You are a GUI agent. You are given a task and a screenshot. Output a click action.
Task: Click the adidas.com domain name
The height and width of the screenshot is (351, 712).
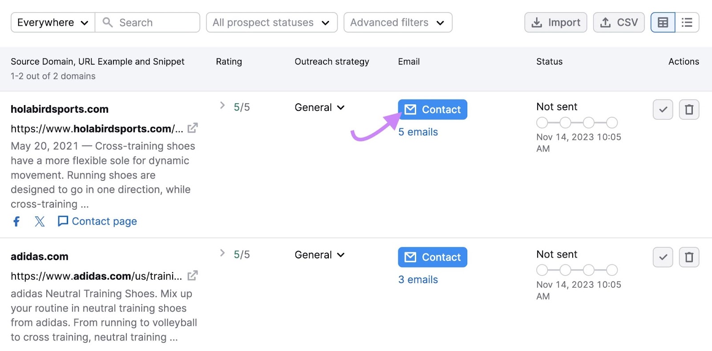click(x=40, y=257)
